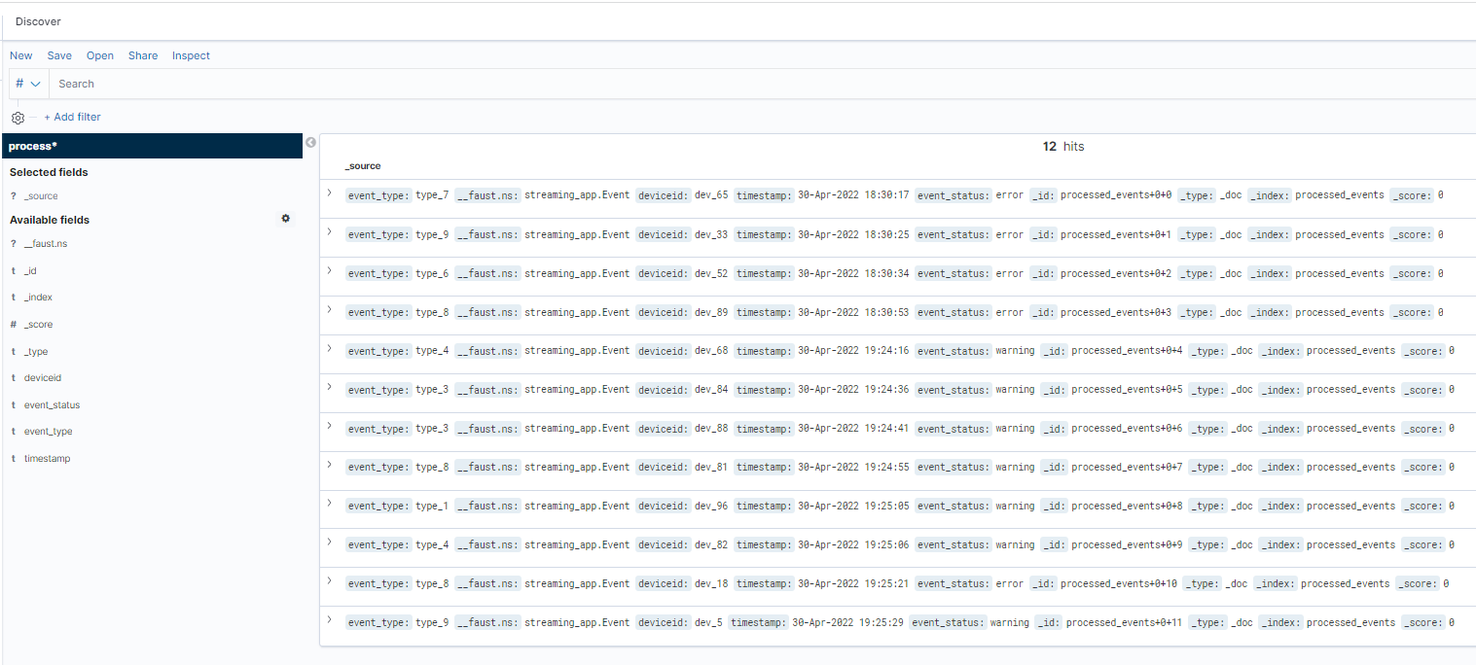Click timestamp 30-Apr-2022 18:30:34 value
Screen dimensions: 1476x665
(x=853, y=273)
